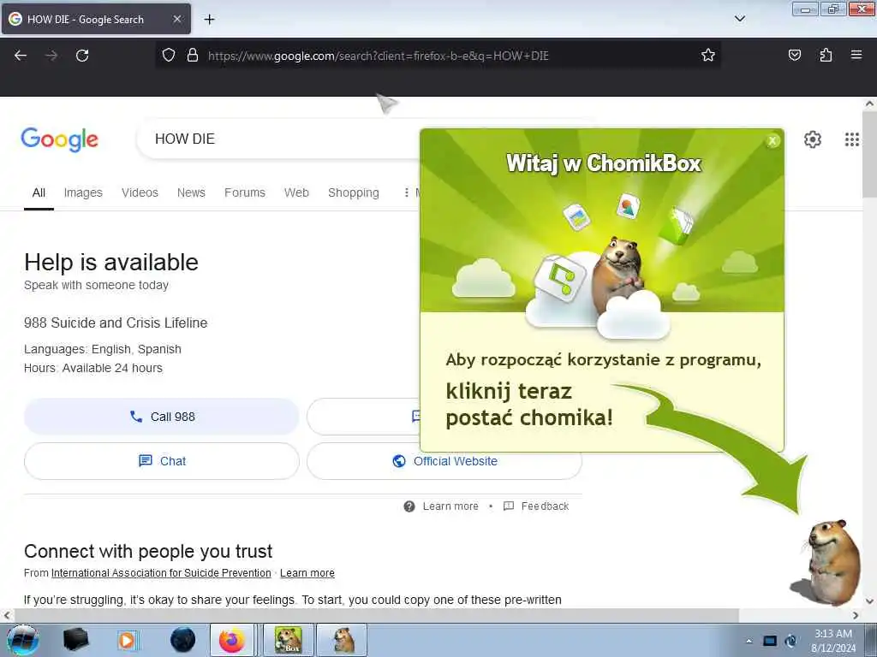This screenshot has width=877, height=657.
Task: Click the Firefox taskbar icon
Action: pos(231,640)
